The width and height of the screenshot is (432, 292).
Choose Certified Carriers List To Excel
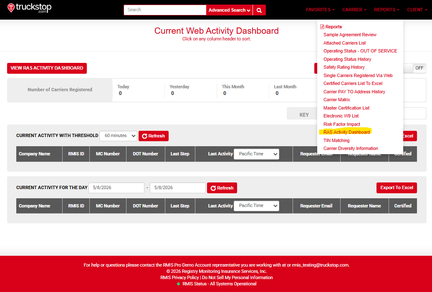[x=353, y=83]
